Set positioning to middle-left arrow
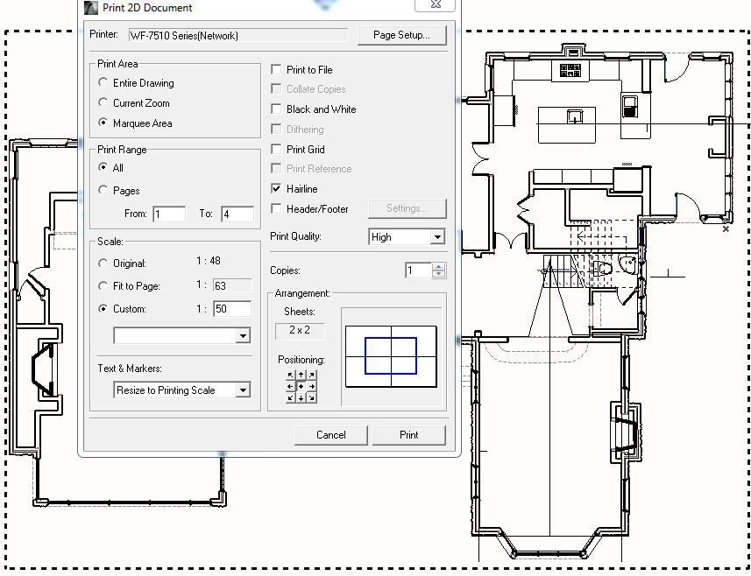 click(290, 386)
